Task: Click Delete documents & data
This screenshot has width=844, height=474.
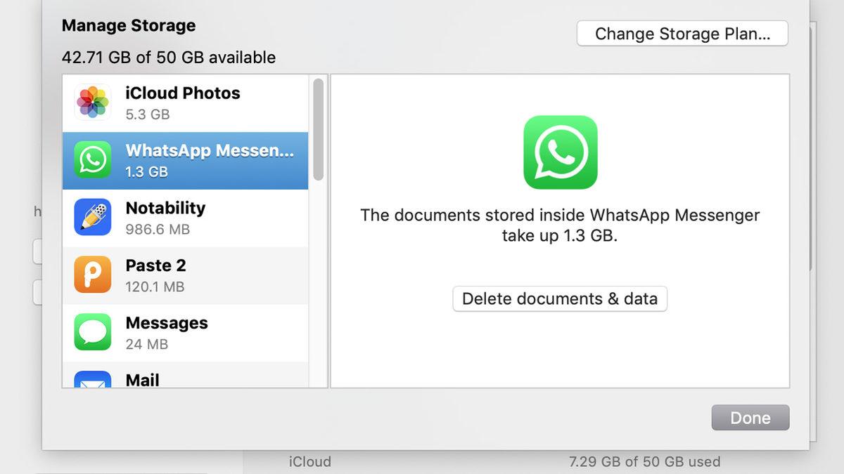Action: click(x=560, y=298)
